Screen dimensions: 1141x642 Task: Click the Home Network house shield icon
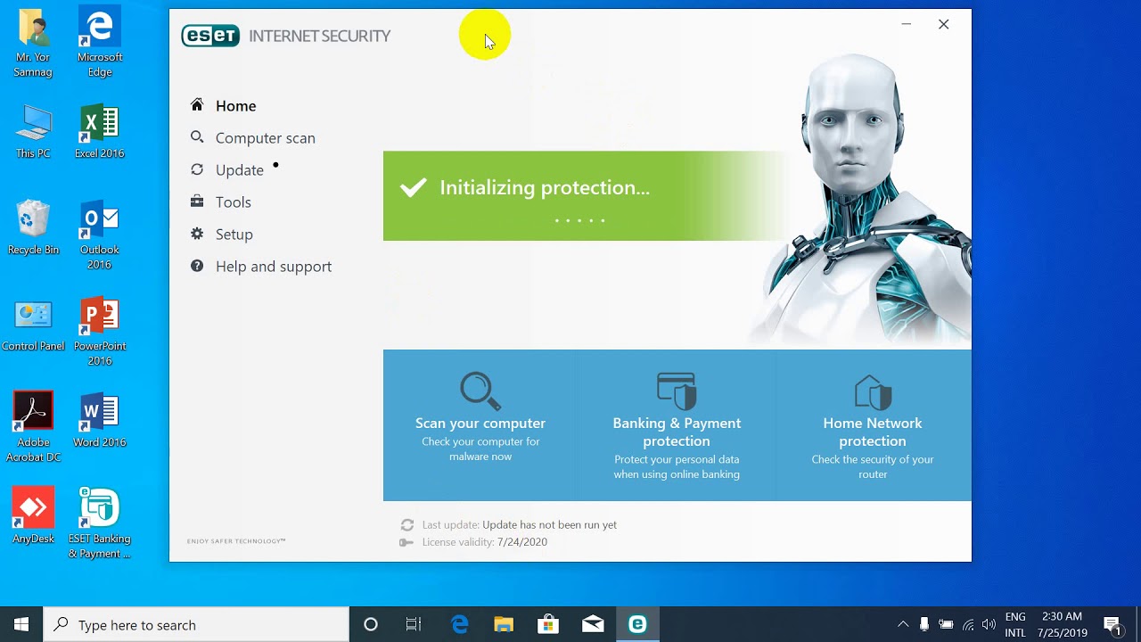(x=873, y=391)
